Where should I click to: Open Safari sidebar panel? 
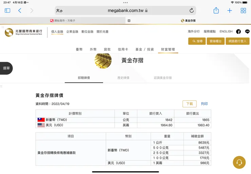pos(7,10)
